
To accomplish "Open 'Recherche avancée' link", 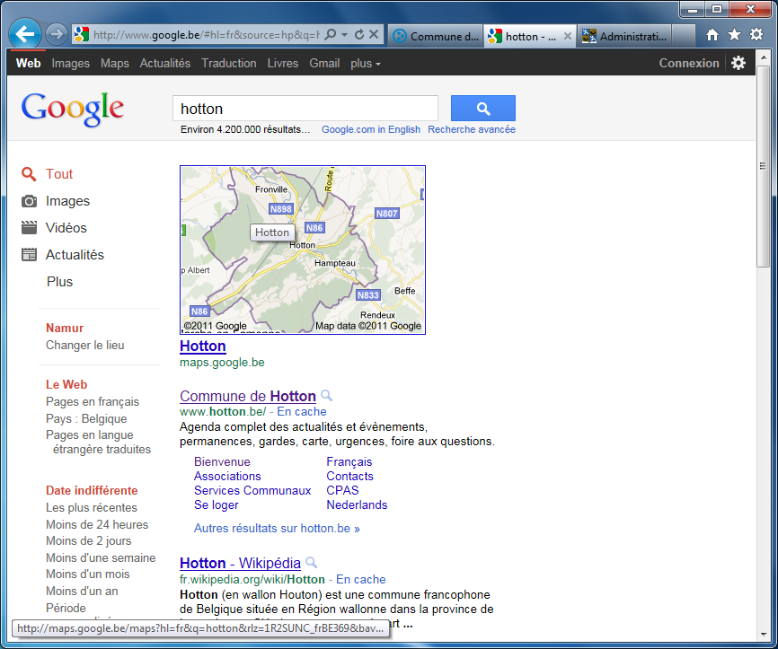I will [472, 129].
